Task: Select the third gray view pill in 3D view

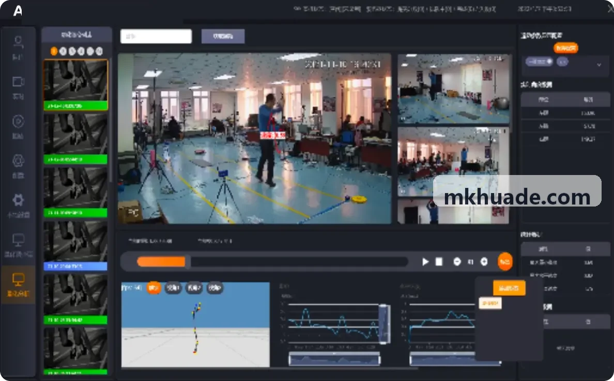Action: coord(214,288)
